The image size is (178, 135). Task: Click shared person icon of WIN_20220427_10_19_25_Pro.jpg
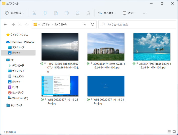pyautogui.click(x=45, y=100)
